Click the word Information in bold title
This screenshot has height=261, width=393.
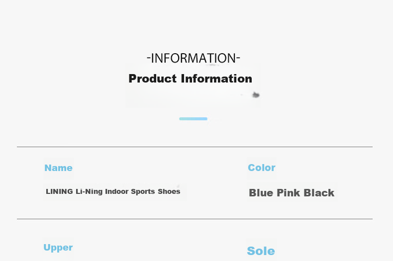click(x=216, y=79)
